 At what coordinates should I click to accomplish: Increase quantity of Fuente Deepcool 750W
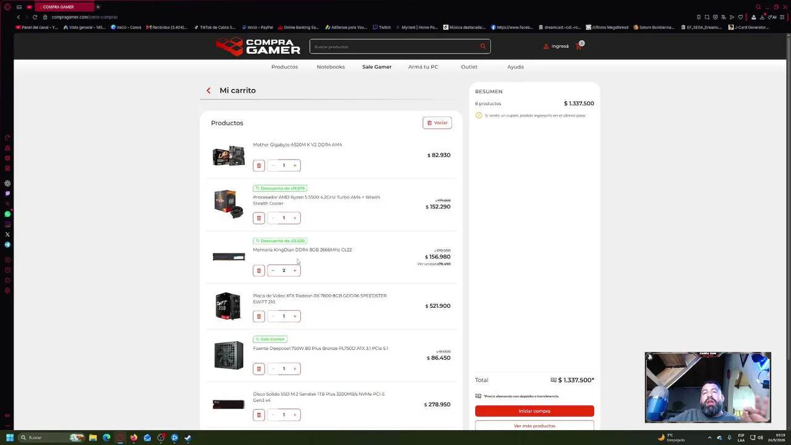pos(295,369)
